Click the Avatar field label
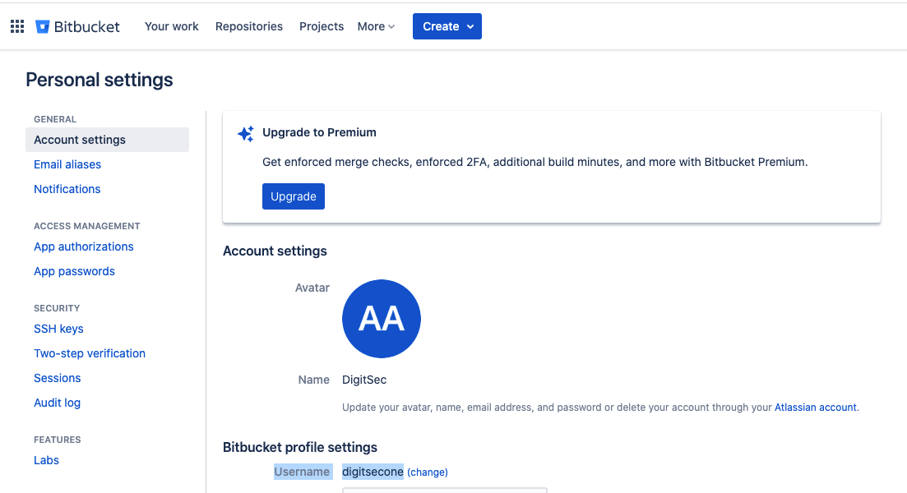The image size is (907, 493). coord(312,288)
